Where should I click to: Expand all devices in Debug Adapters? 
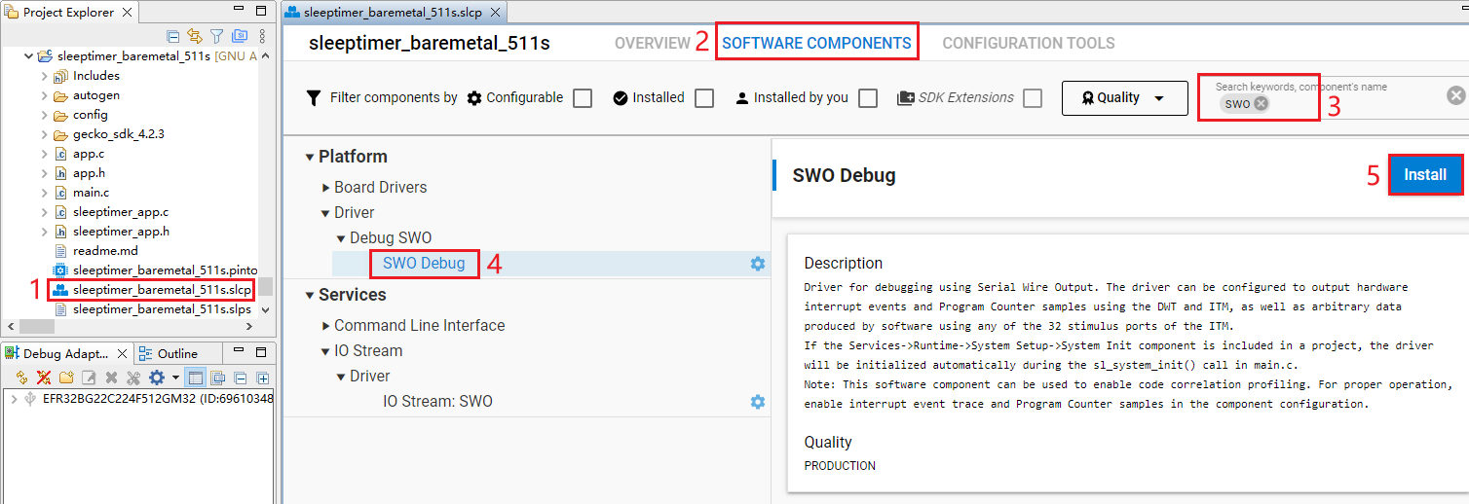click(x=263, y=378)
